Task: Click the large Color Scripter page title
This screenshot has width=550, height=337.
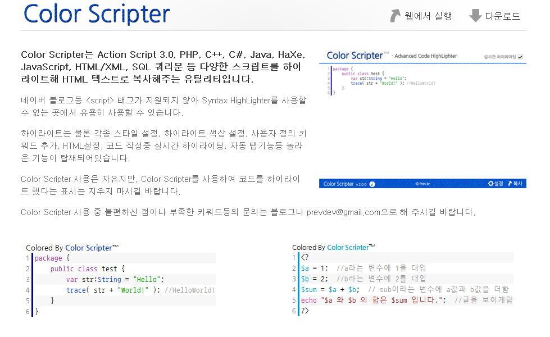Action: 97,14
